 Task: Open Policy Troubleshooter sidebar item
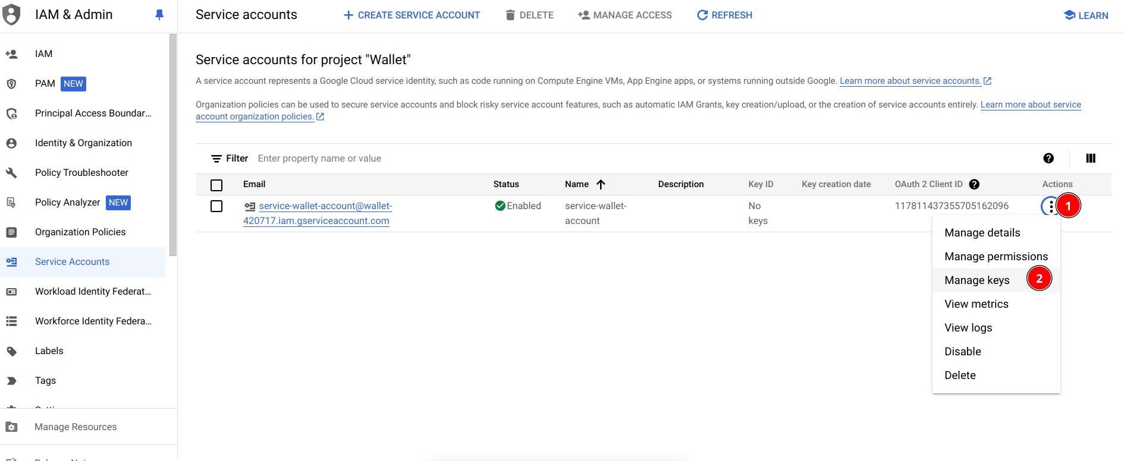tap(83, 173)
